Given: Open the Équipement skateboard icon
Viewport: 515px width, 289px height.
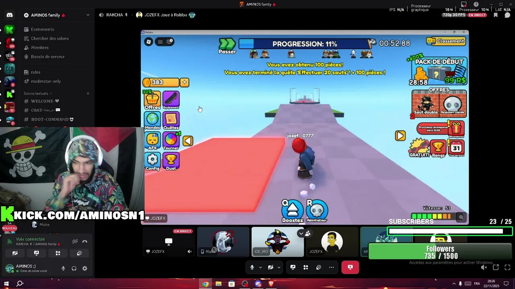Looking at the screenshot, I should (x=171, y=100).
